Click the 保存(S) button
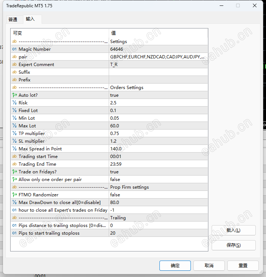The width and height of the screenshot is (266, 277). 234,245
